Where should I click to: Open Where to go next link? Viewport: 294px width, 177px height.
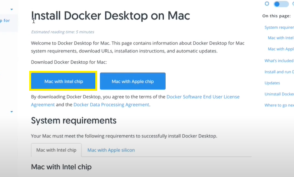279,105
